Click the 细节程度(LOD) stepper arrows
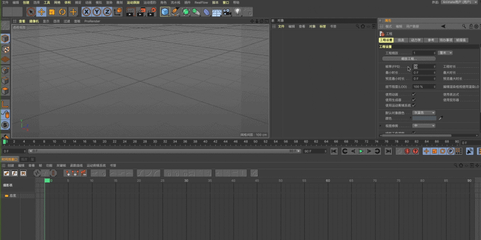This screenshot has height=240, width=481. tap(434, 87)
